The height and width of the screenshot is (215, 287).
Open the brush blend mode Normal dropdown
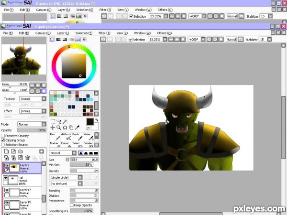click(x=63, y=153)
